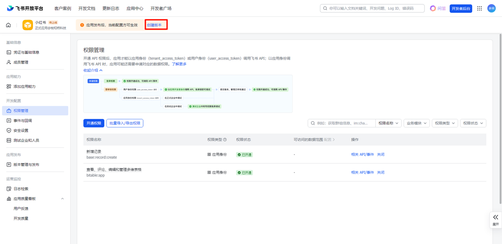Screen dimensions: 502x244
Task: Close the base:record:create permission
Action: tap(380, 154)
